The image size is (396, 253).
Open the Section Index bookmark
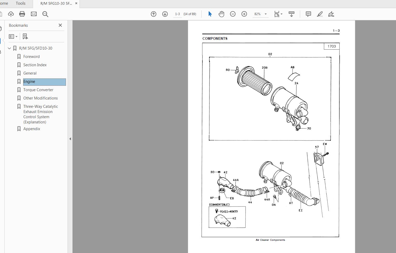pos(35,65)
